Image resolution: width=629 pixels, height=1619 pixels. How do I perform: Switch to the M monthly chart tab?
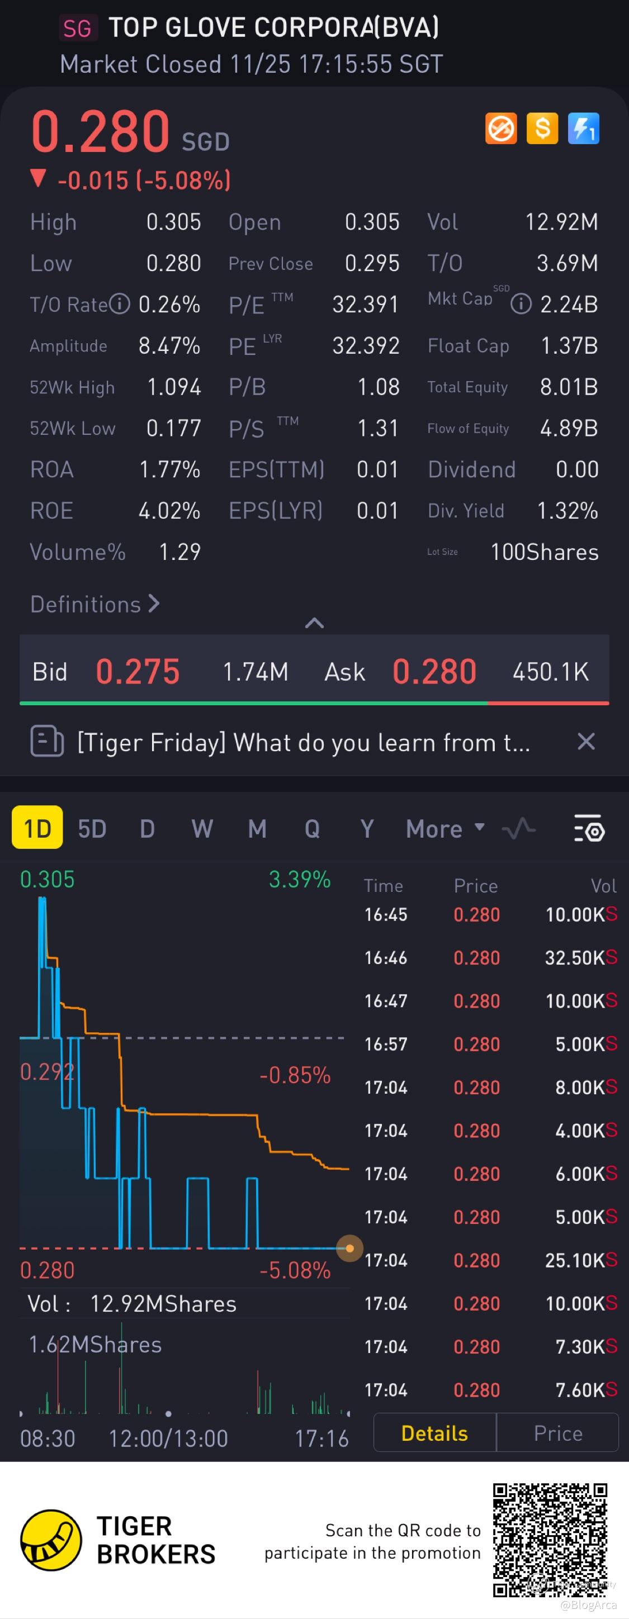click(x=257, y=829)
